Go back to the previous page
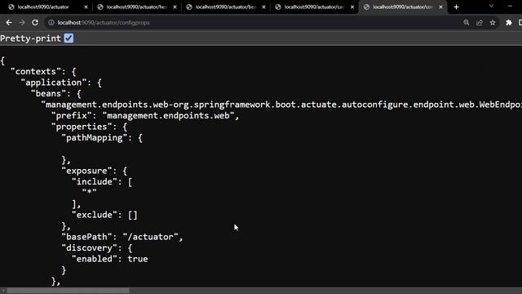This screenshot has height=294, width=522. tap(9, 23)
